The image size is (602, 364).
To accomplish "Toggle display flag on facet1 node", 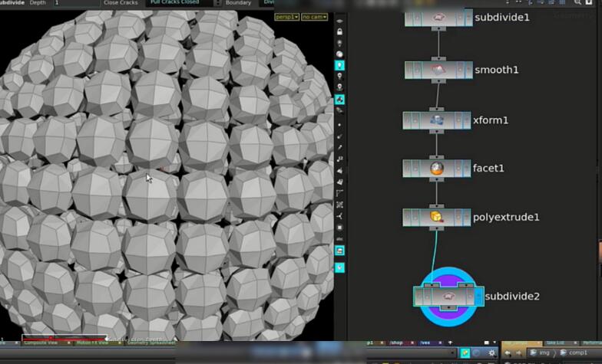I will point(467,169).
